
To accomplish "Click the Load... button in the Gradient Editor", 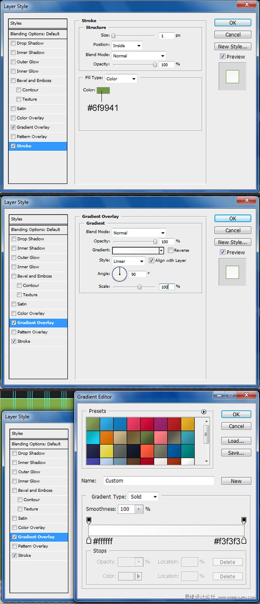I will coord(236,441).
